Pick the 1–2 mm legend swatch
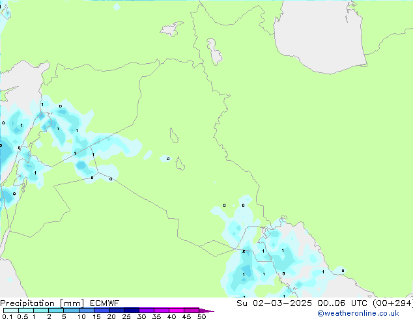Viewport: 413px width, 319px height. tap(41, 311)
